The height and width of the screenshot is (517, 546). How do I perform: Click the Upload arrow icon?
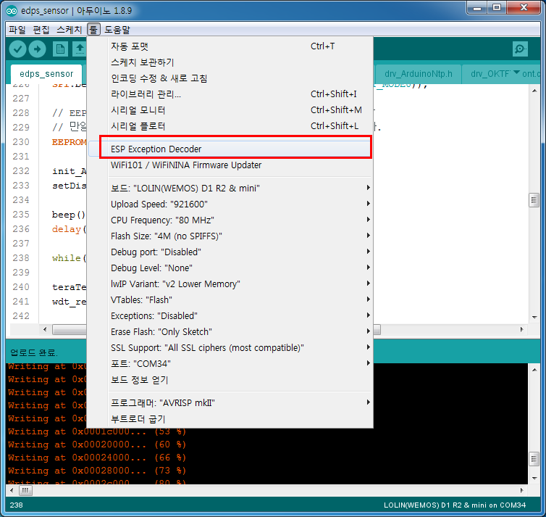(37, 49)
